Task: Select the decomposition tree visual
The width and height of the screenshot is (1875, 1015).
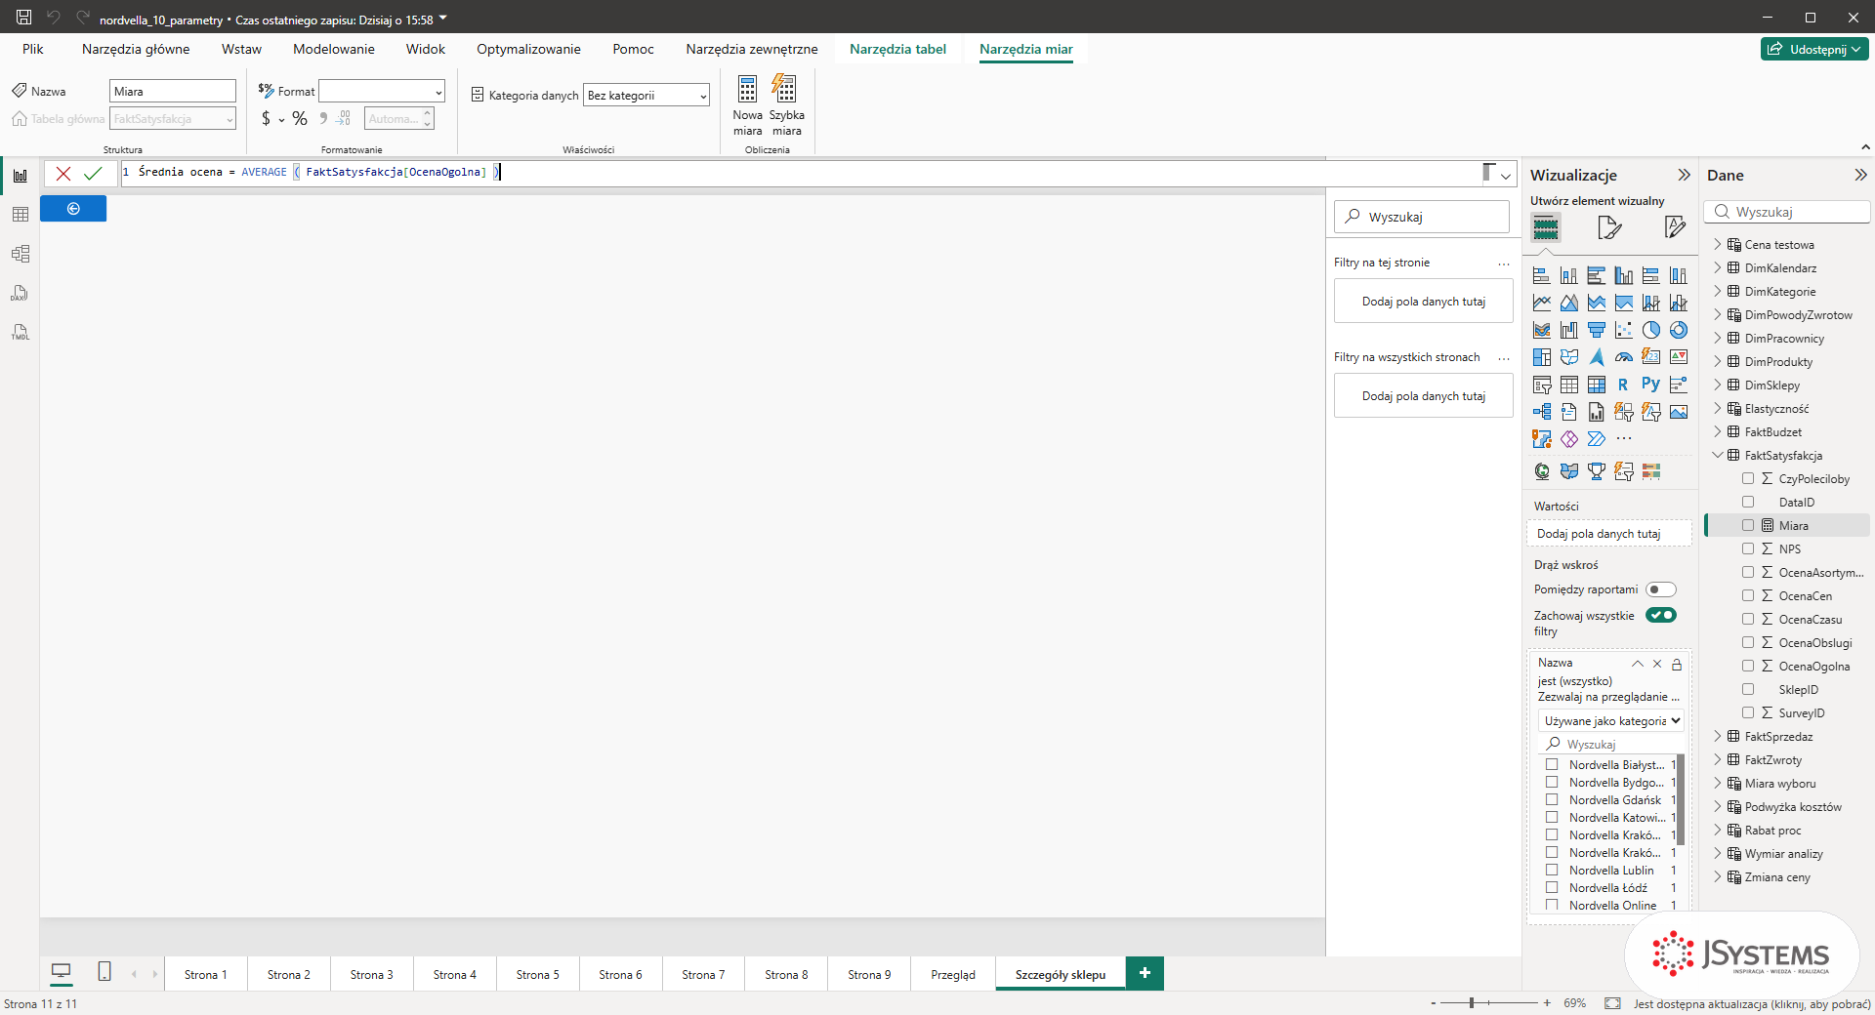Action: pyautogui.click(x=1541, y=412)
